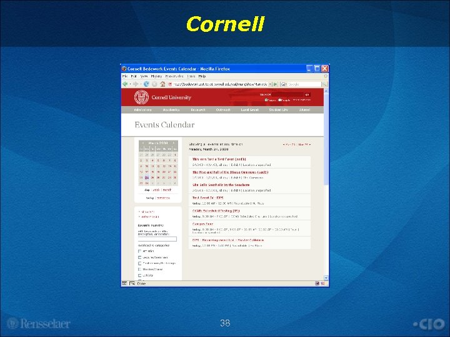Open the Rise and Fall of Ithaca Commons event
The width and height of the screenshot is (450, 337).
pos(230,172)
